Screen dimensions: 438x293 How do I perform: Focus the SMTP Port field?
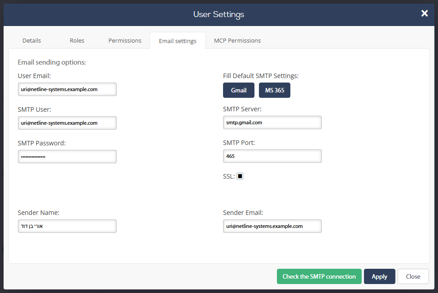click(272, 156)
